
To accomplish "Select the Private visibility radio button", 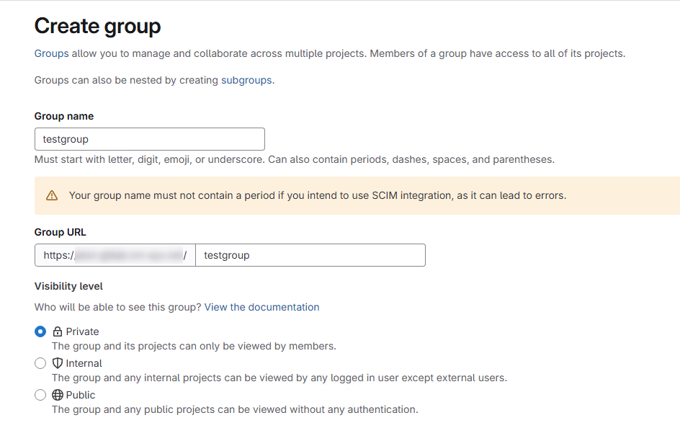I will 40,331.
